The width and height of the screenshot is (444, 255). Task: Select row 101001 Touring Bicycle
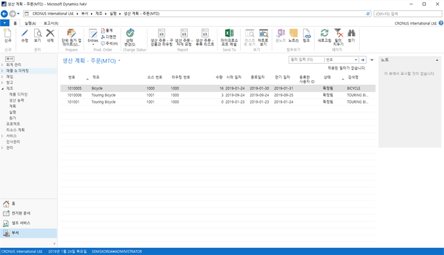218,102
